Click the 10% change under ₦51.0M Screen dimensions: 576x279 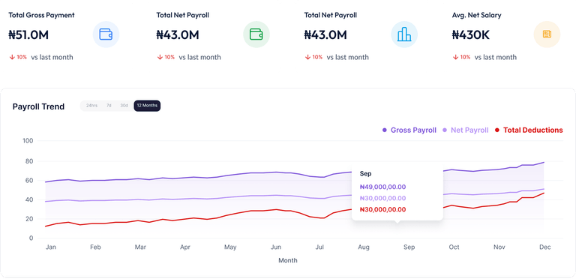click(22, 57)
